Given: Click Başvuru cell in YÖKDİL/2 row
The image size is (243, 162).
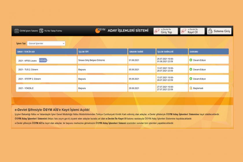Looking at the screenshot, I should [102, 88].
